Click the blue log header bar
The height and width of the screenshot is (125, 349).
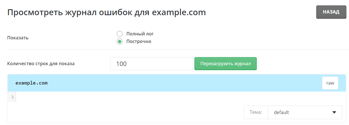point(168,83)
